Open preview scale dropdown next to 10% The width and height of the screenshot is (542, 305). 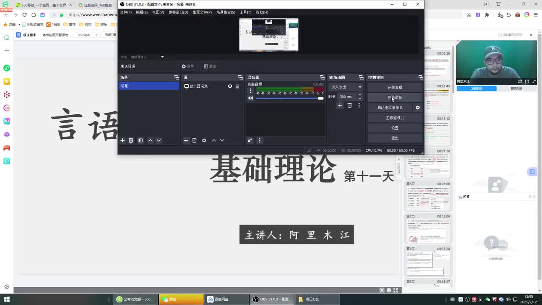point(162,57)
